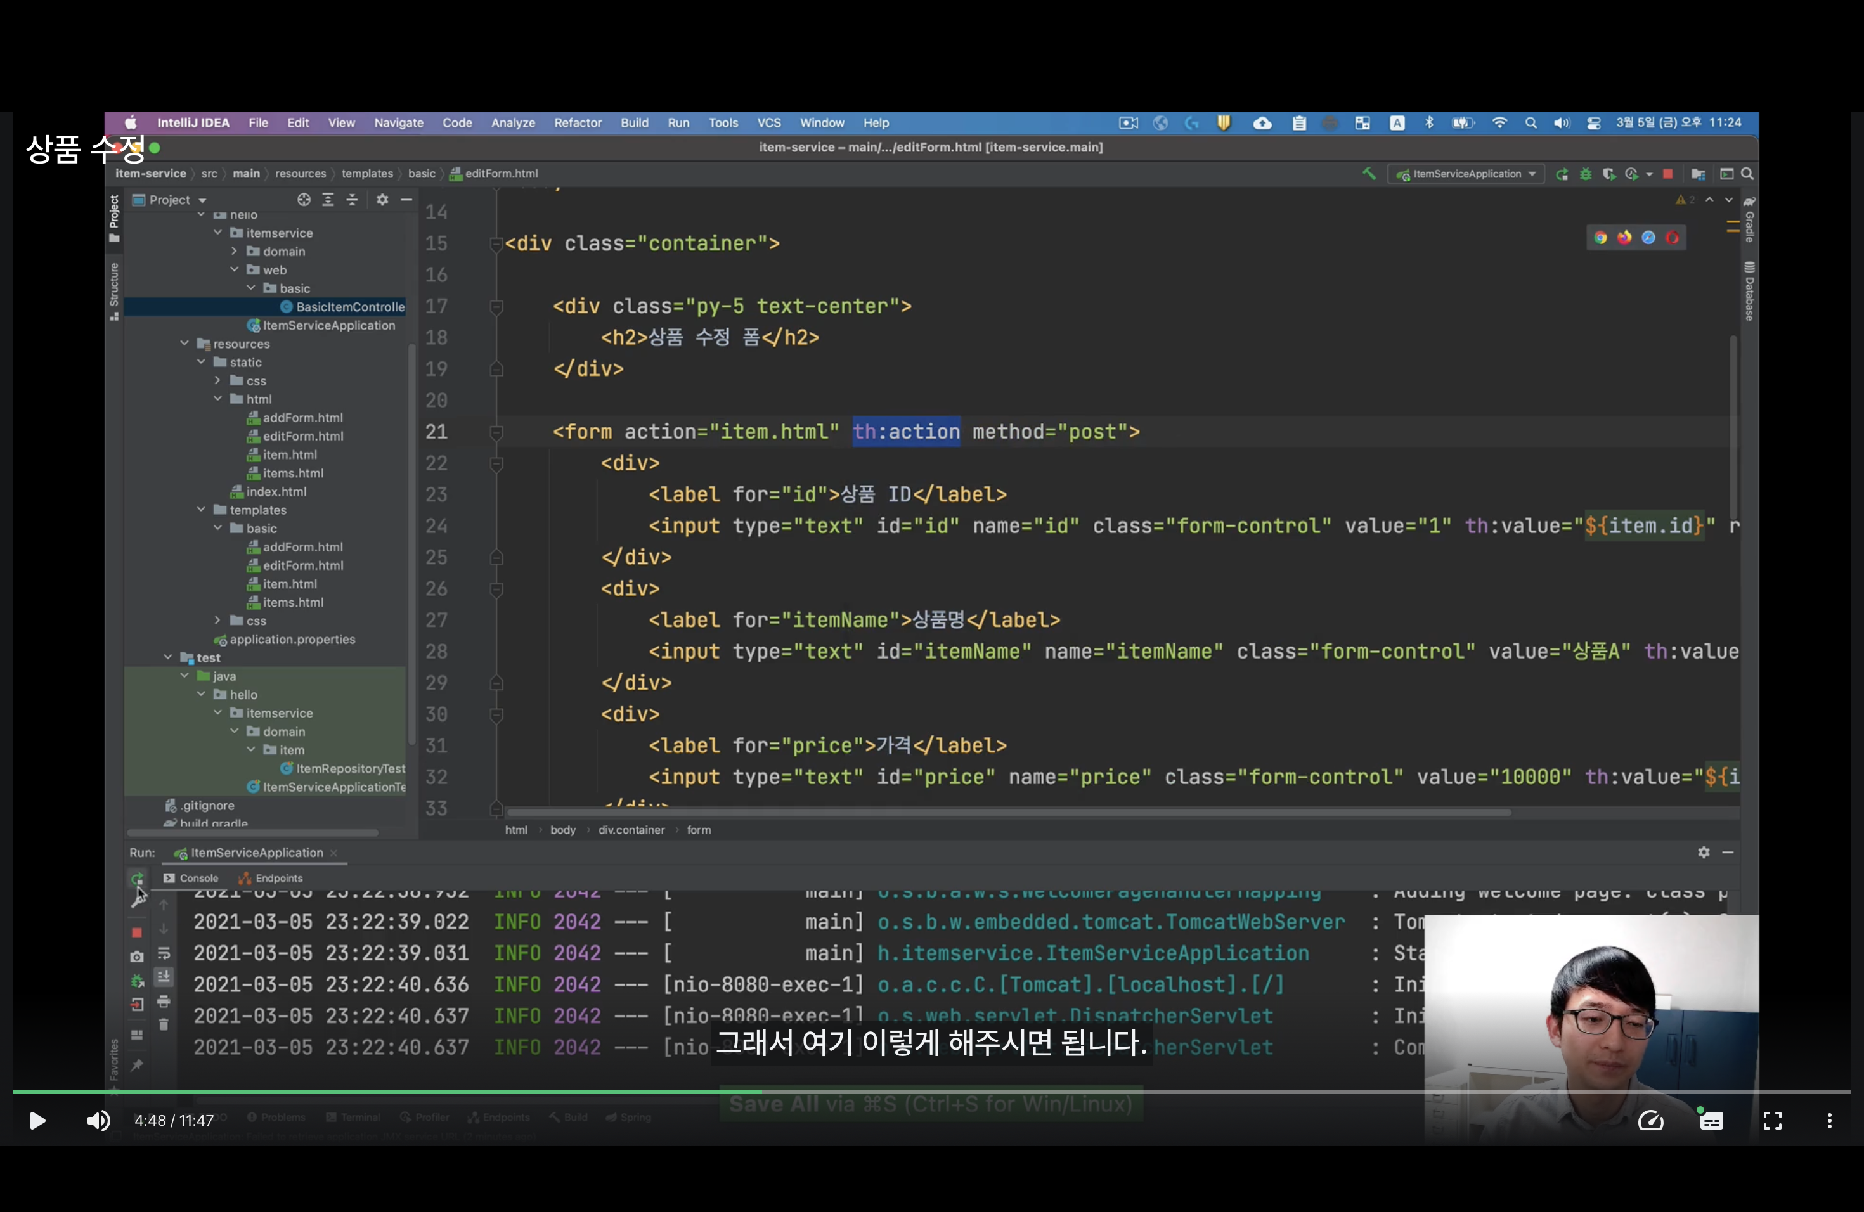
Task: Click the play button to resume video
Action: (x=37, y=1119)
